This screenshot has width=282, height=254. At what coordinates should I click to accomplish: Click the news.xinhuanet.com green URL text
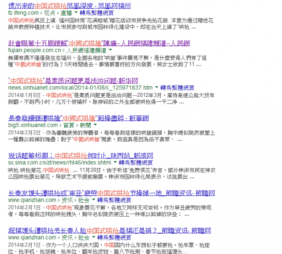pyautogui.click(x=80, y=88)
